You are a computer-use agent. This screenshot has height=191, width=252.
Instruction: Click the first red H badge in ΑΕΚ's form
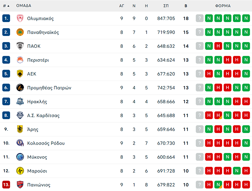point(209,74)
